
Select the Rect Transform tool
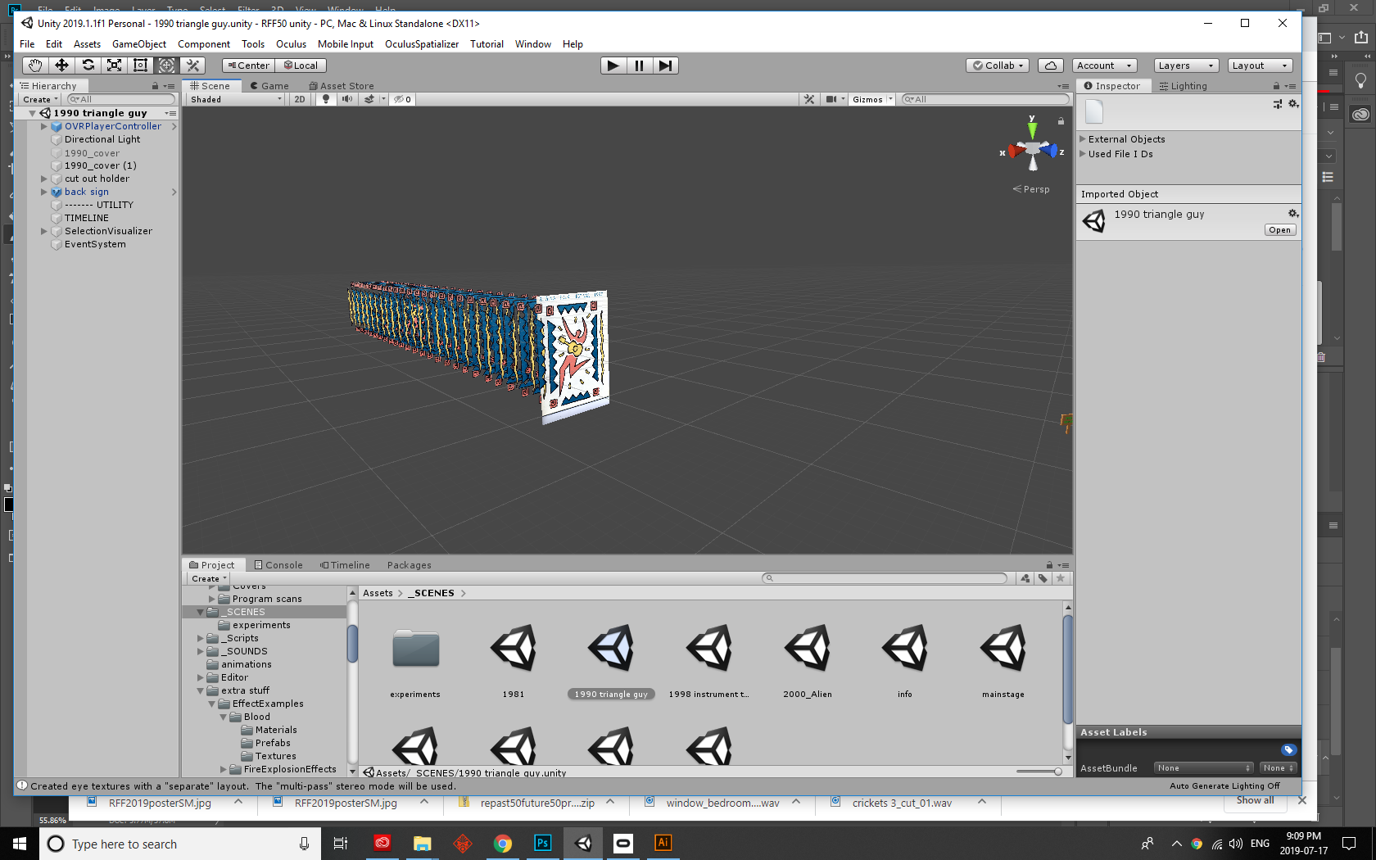(140, 66)
